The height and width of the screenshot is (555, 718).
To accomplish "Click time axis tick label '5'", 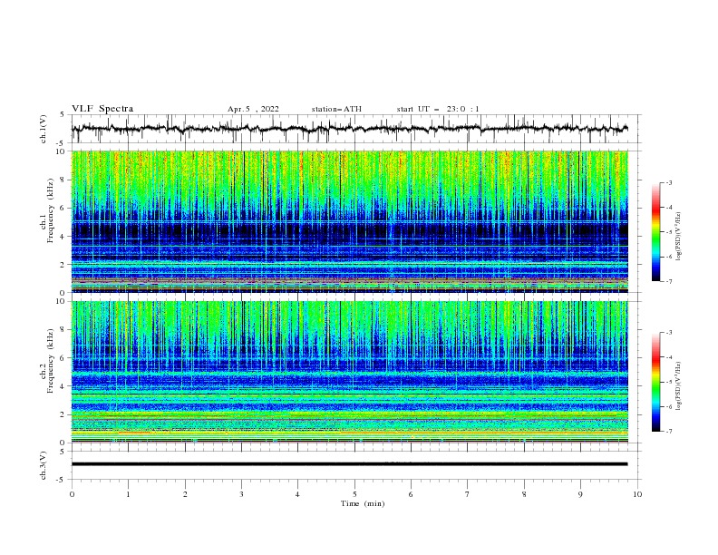I will (x=354, y=494).
